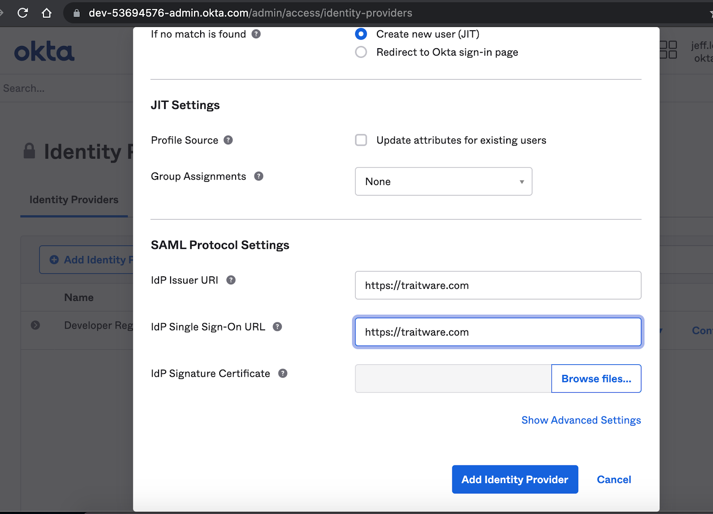Click 'Show Advanced Settings' link
This screenshot has width=713, height=514.
(x=581, y=420)
